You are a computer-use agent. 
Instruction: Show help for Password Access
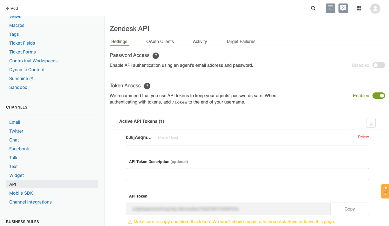click(x=156, y=56)
